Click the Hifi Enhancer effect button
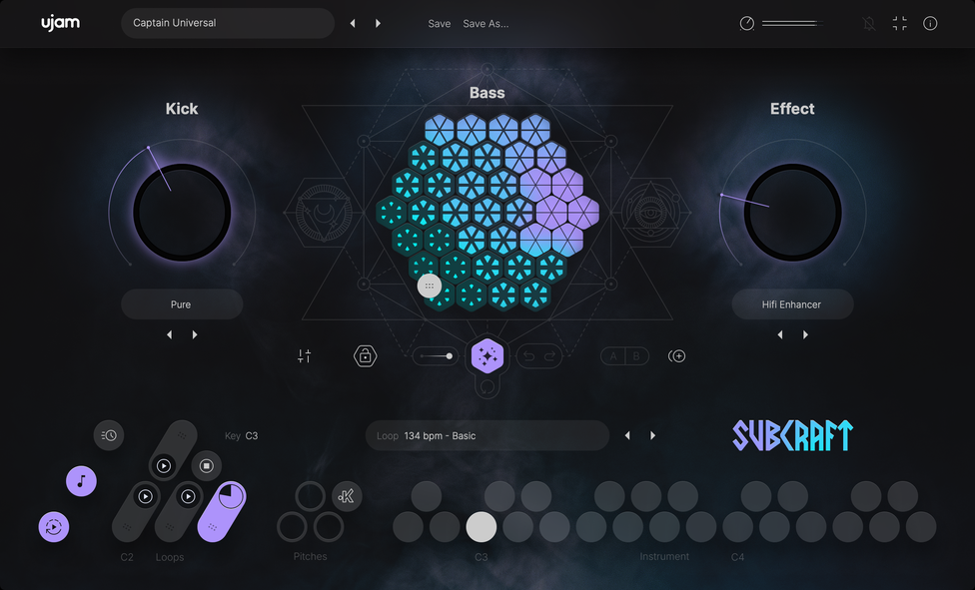Screen dimensions: 975x590 pos(792,303)
